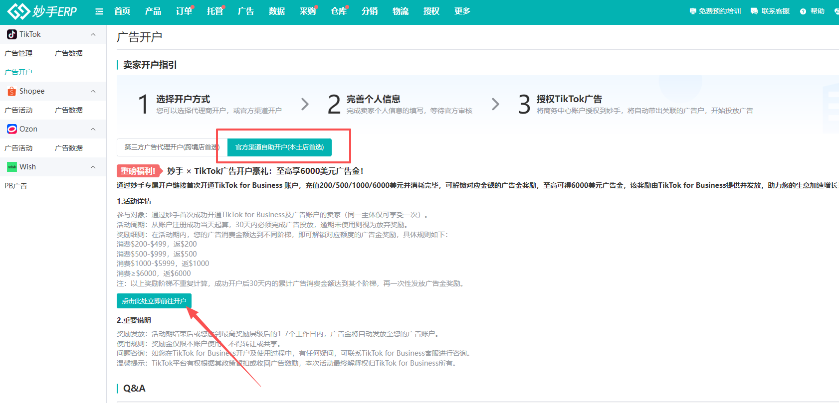Open the 数据 menu
Viewport: 839px width, 403px height.
point(277,11)
